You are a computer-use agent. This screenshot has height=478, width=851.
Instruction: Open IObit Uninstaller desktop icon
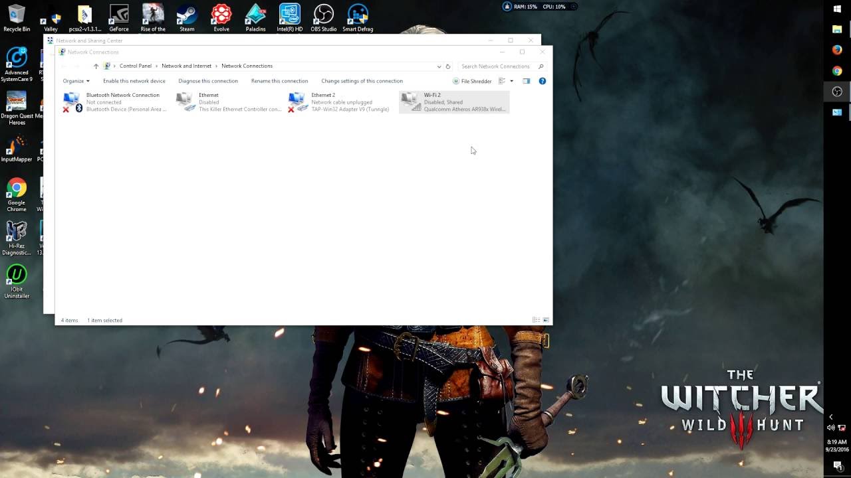click(17, 281)
